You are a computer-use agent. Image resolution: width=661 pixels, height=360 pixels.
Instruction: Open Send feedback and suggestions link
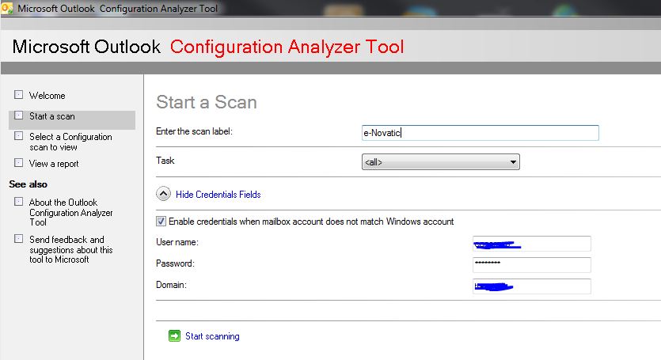70,249
